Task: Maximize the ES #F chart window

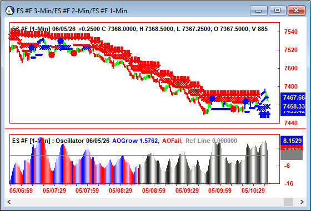Action: tap(277, 11)
